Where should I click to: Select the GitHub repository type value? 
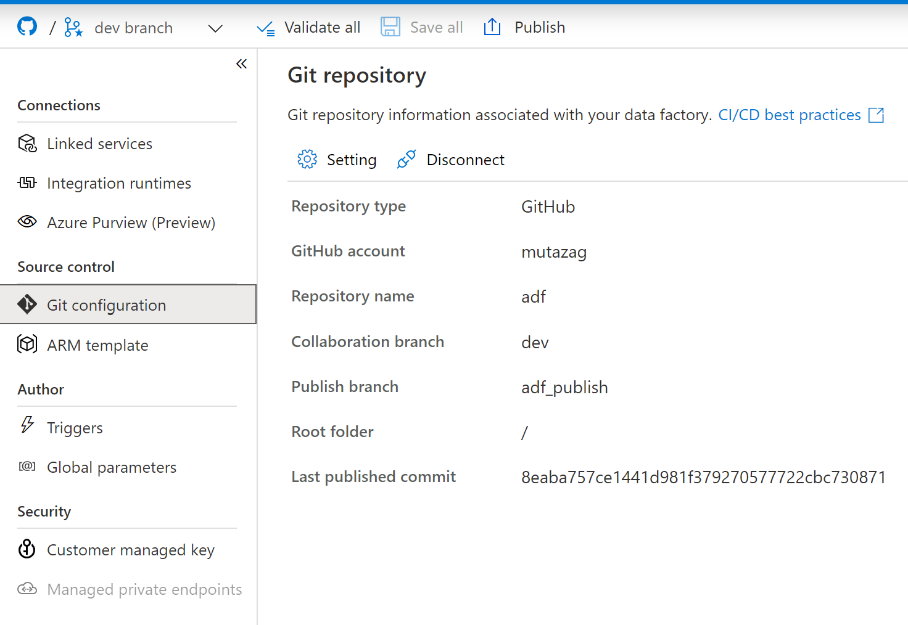tap(548, 206)
